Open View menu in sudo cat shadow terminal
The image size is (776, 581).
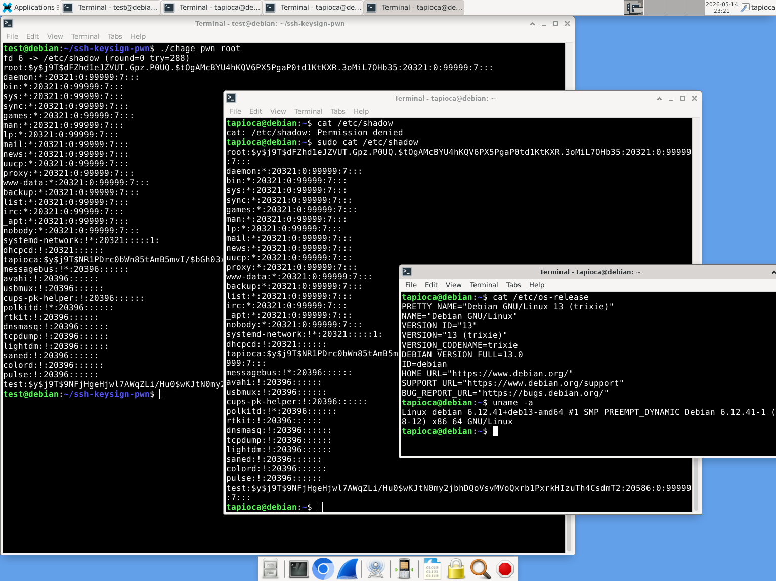[x=278, y=111]
